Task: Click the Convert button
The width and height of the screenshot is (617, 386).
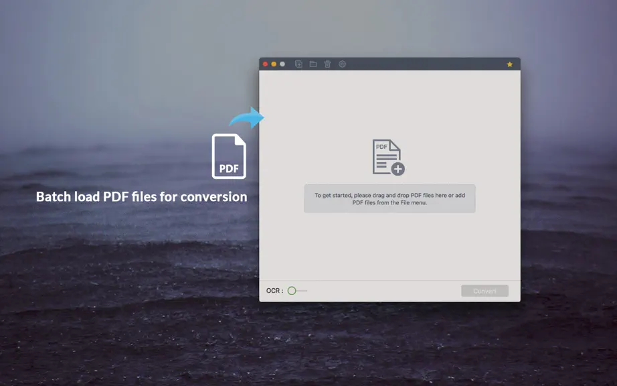Action: tap(484, 291)
